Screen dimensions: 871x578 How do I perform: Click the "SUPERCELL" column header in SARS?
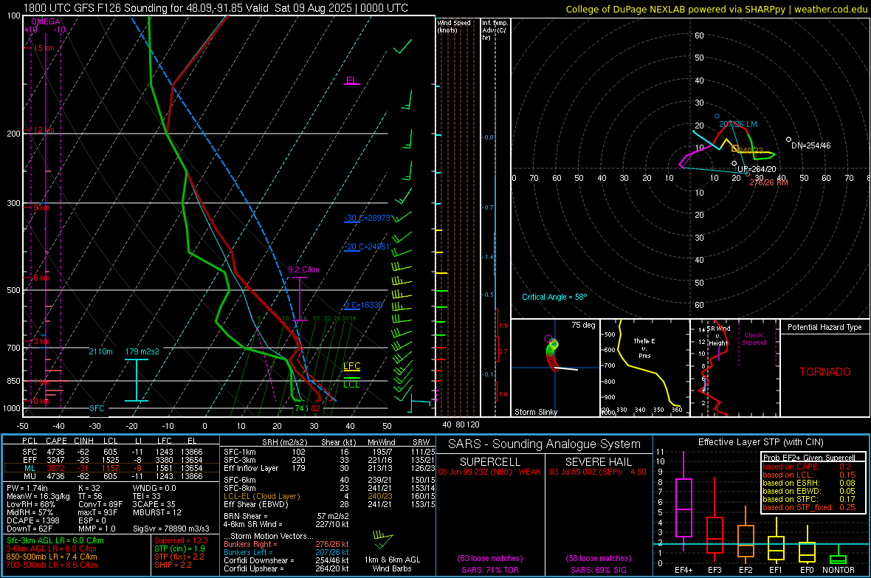pos(490,462)
